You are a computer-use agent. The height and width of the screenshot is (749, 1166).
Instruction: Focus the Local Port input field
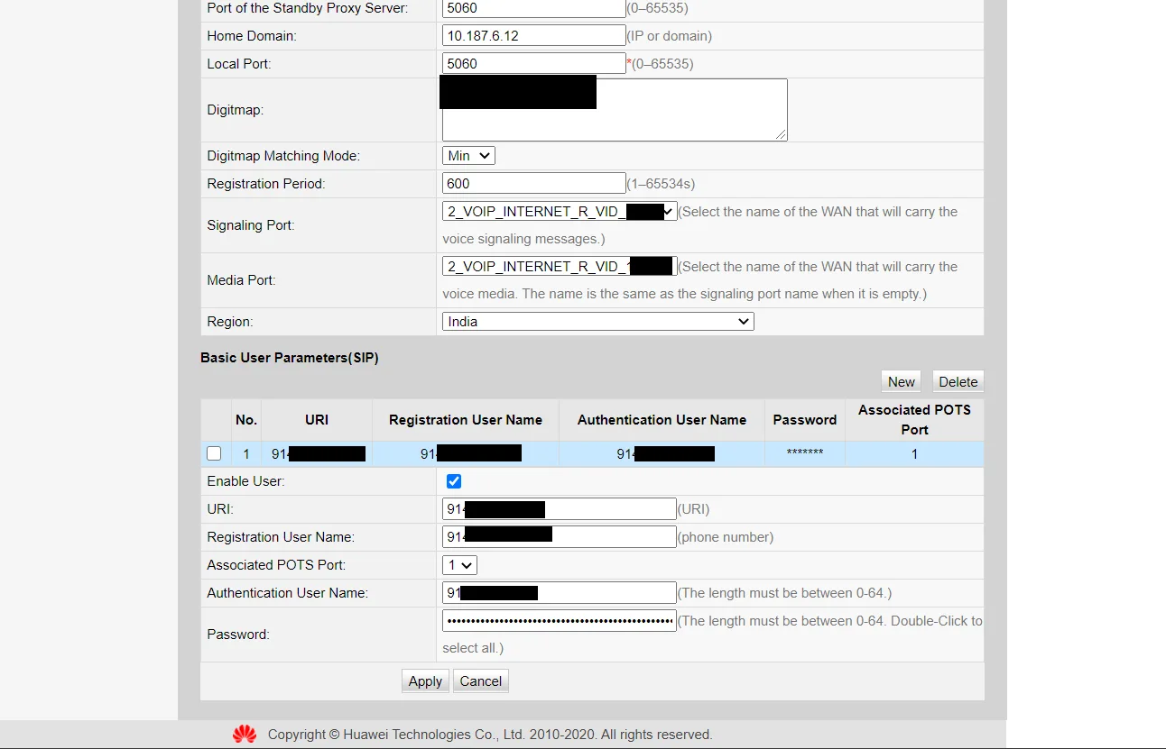tap(533, 64)
